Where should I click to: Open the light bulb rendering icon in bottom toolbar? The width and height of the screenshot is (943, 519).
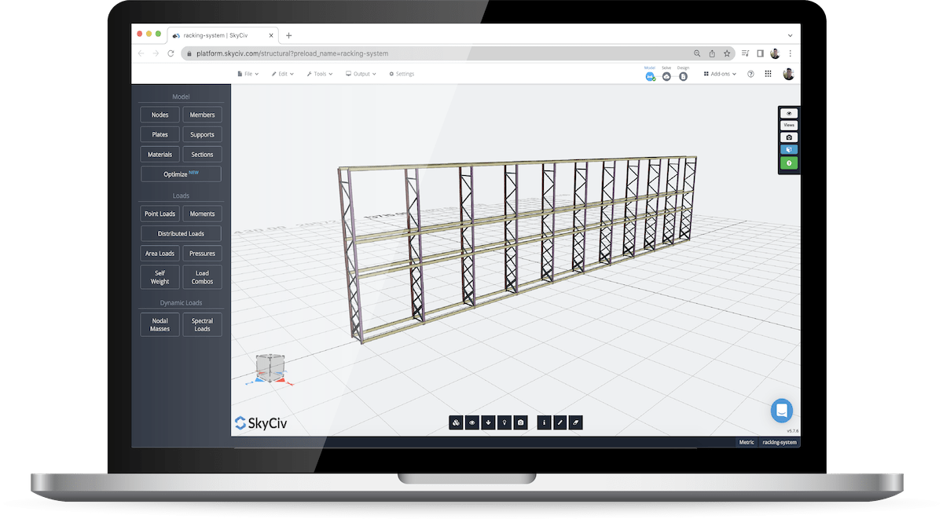505,422
